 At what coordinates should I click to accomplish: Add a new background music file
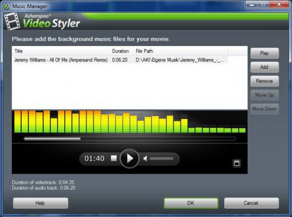(x=265, y=67)
